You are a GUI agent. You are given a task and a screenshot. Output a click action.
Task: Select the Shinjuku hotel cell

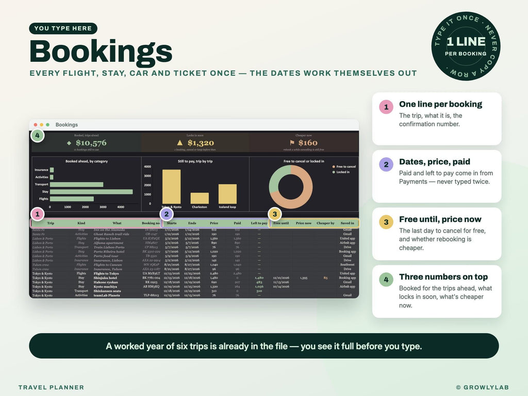[x=105, y=278]
